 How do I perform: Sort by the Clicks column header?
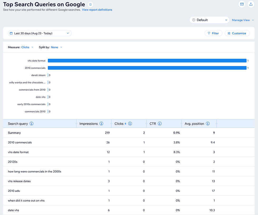pos(119,124)
